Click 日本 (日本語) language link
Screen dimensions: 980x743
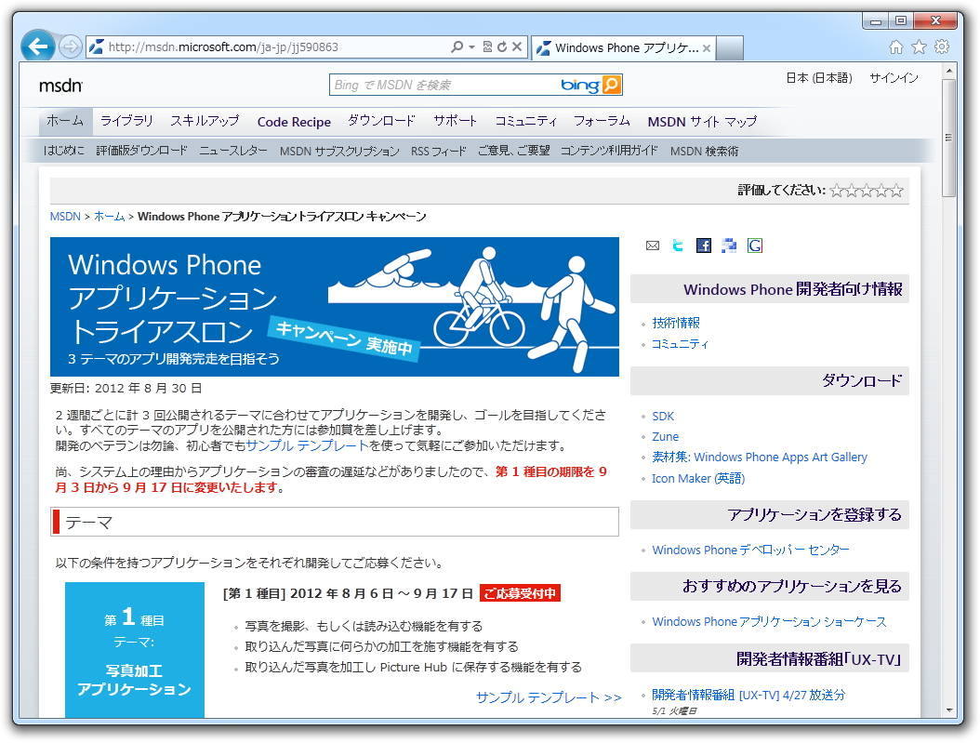pos(819,78)
